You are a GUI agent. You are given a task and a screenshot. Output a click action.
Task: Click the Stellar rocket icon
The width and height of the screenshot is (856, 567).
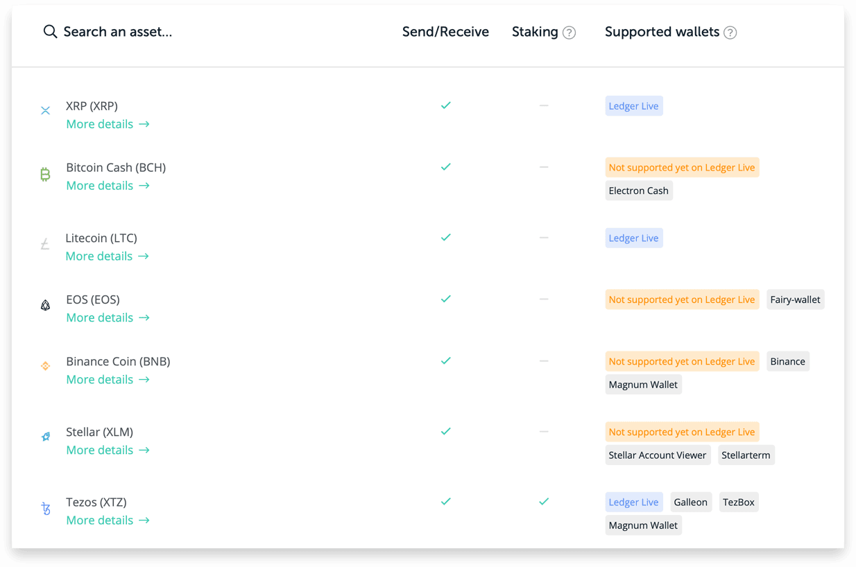point(45,437)
